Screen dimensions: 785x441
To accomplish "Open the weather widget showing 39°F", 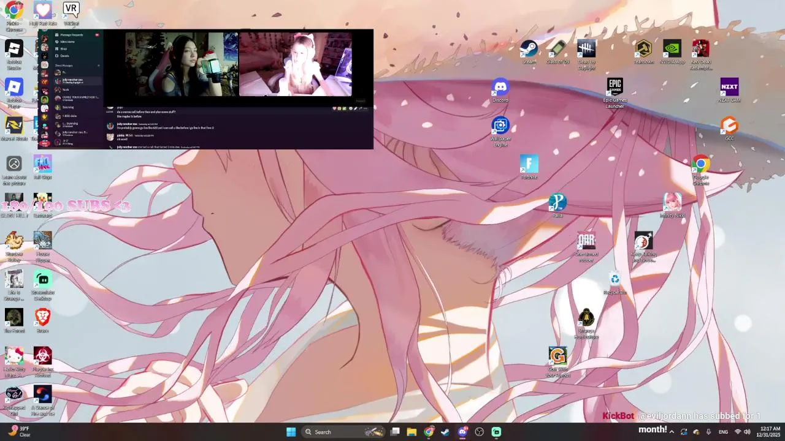I will pos(18,432).
